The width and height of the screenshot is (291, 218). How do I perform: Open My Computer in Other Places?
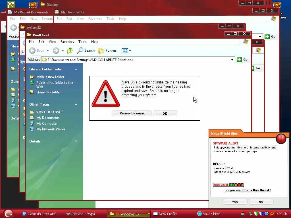click(x=47, y=123)
